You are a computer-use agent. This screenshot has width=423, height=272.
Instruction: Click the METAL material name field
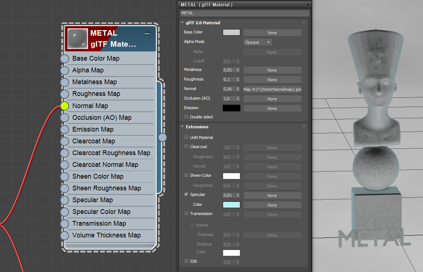coord(245,13)
